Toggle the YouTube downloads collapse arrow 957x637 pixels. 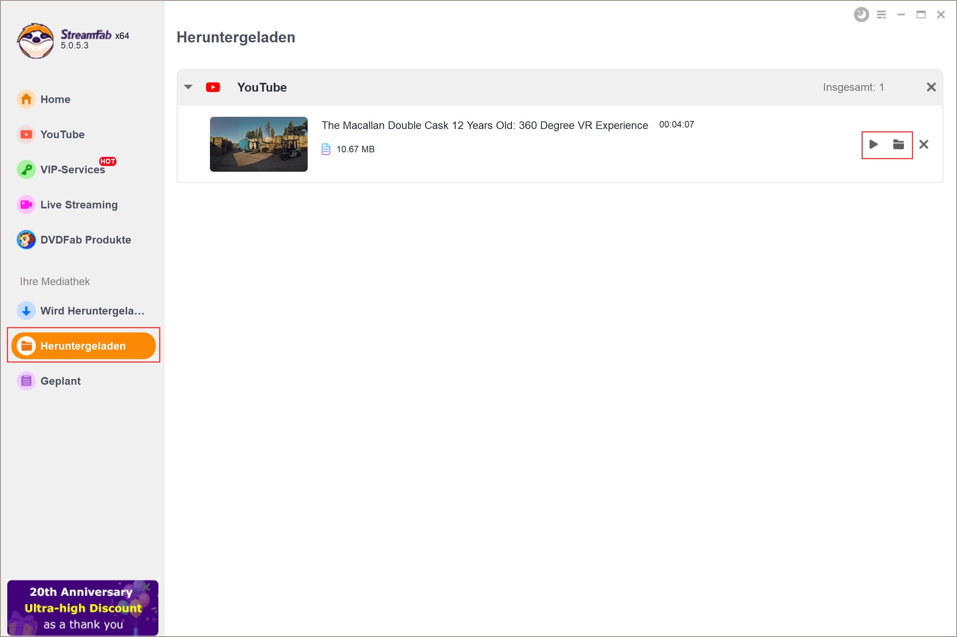click(x=189, y=87)
